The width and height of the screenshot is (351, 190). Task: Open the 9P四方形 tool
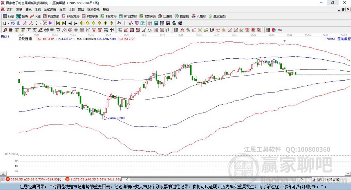click(71, 16)
